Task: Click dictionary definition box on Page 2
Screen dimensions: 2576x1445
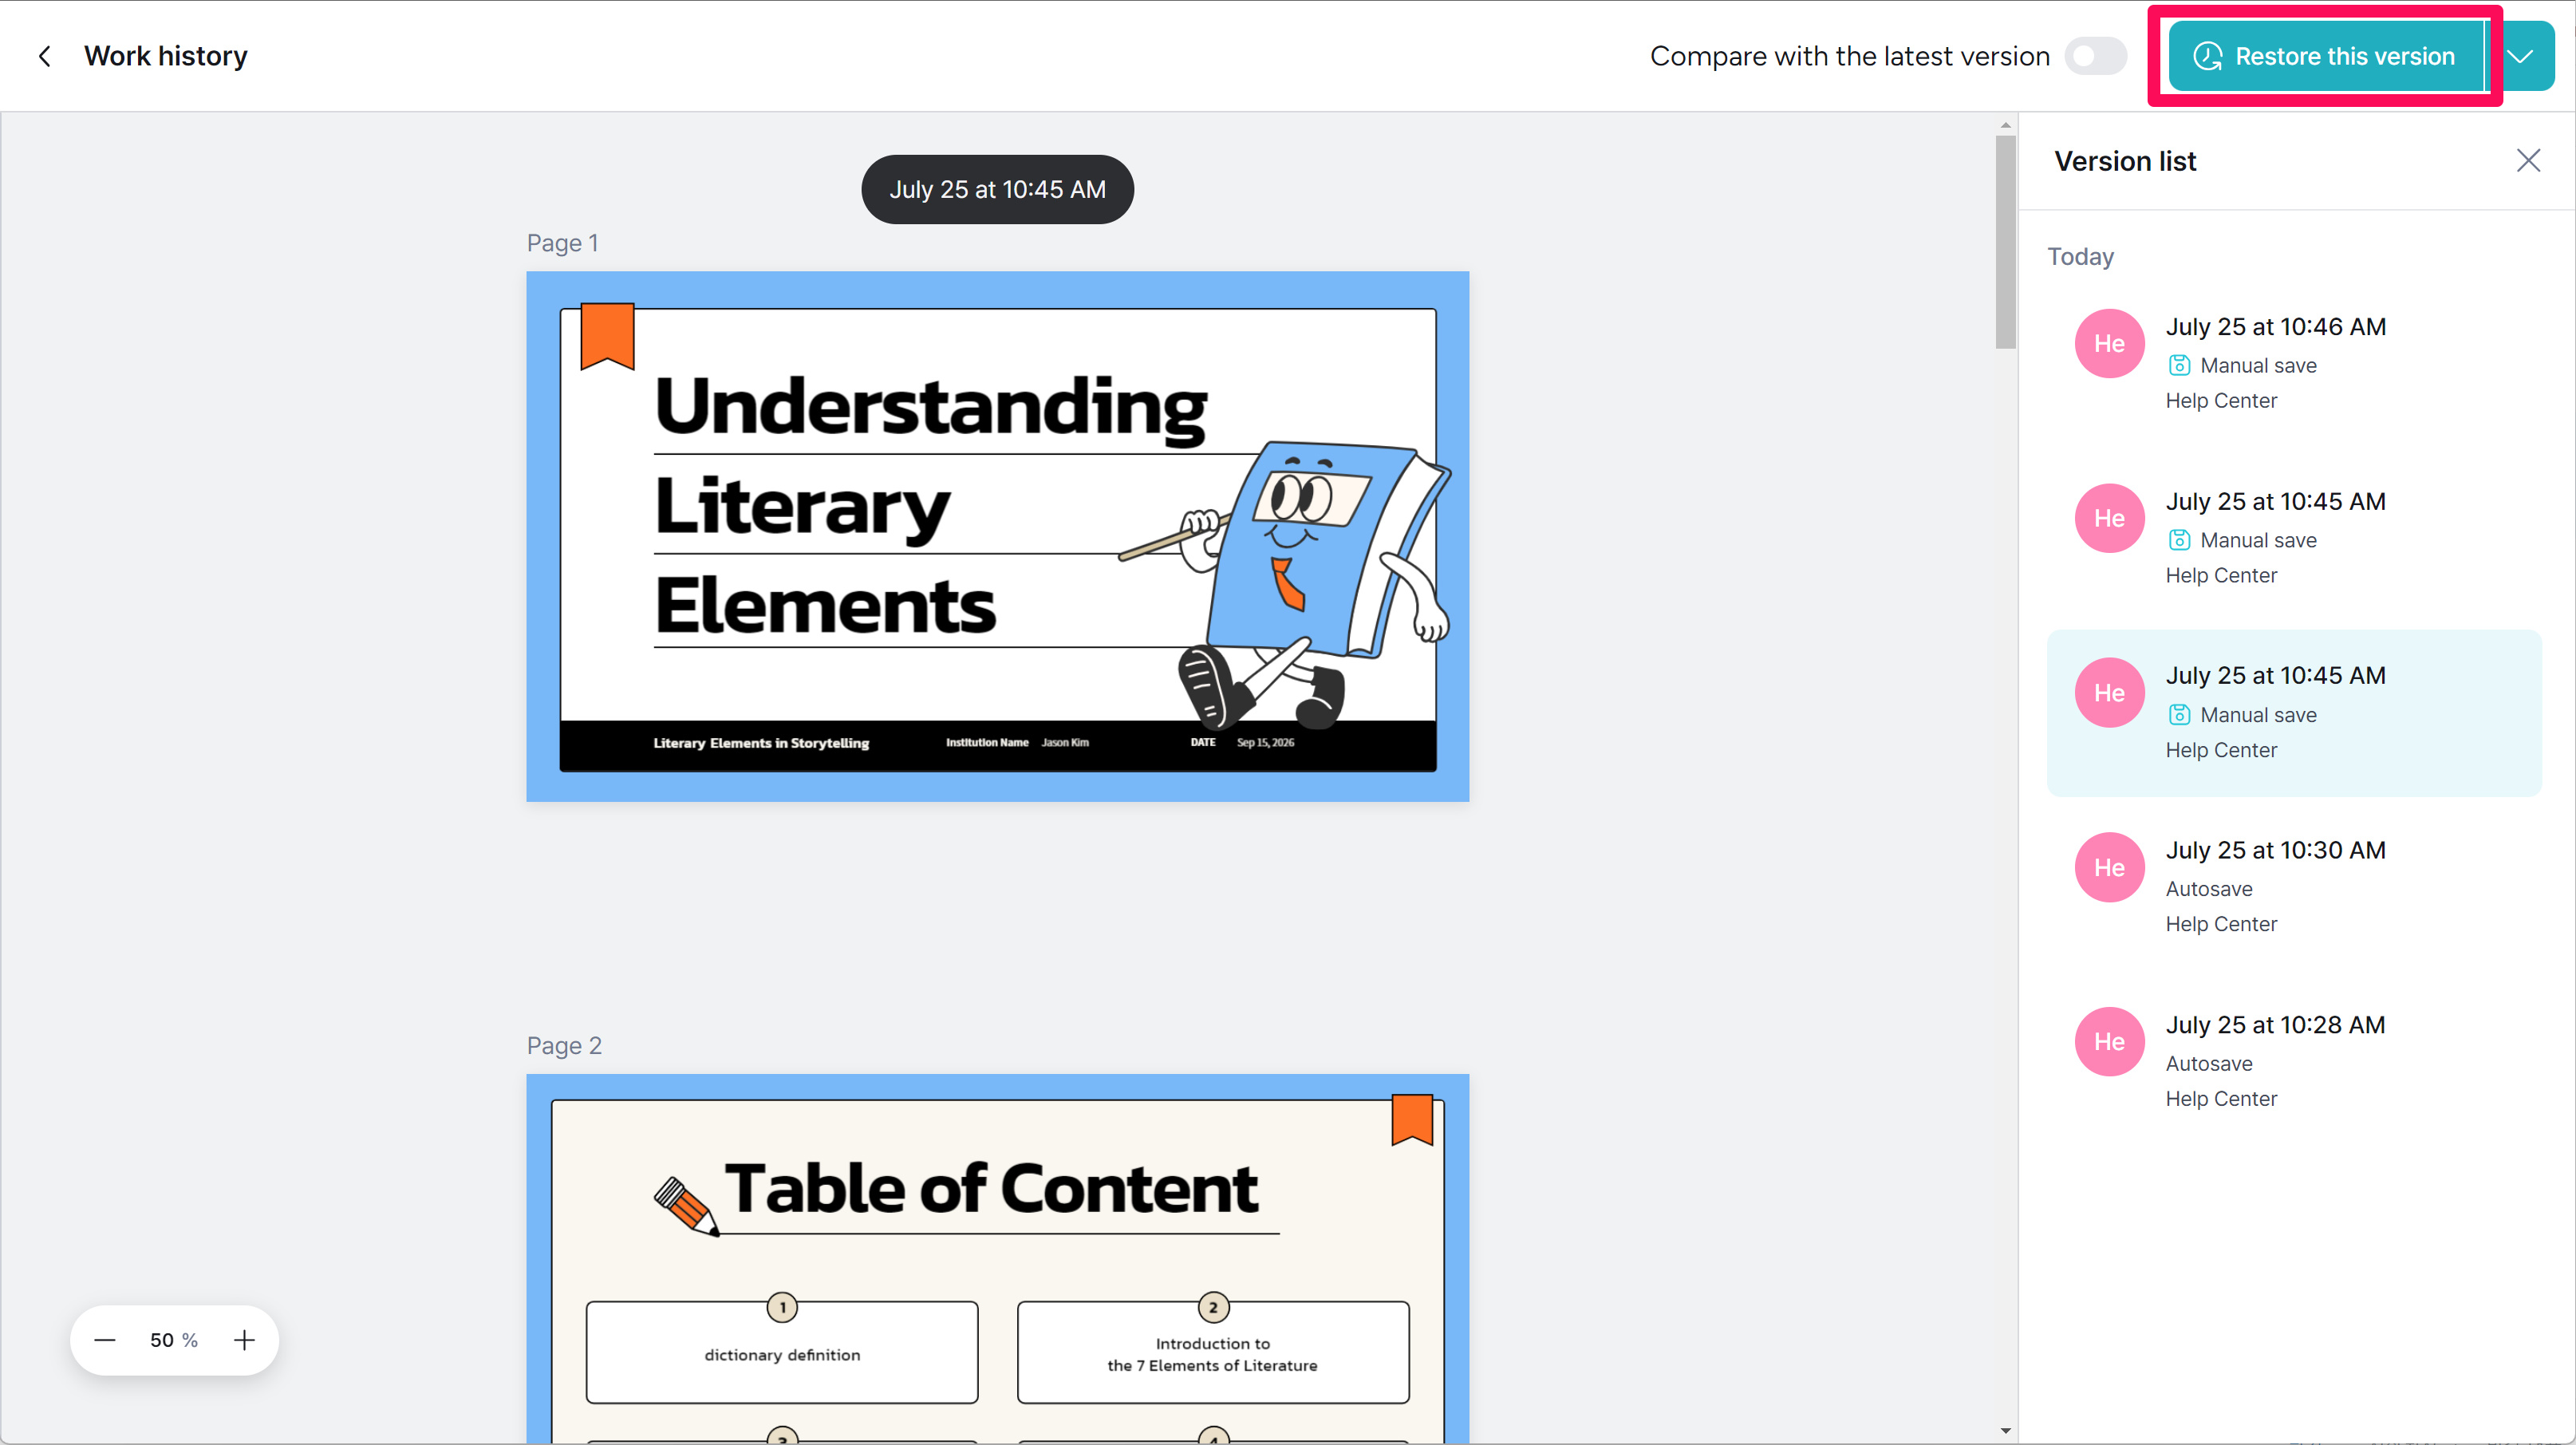Action: (782, 1352)
